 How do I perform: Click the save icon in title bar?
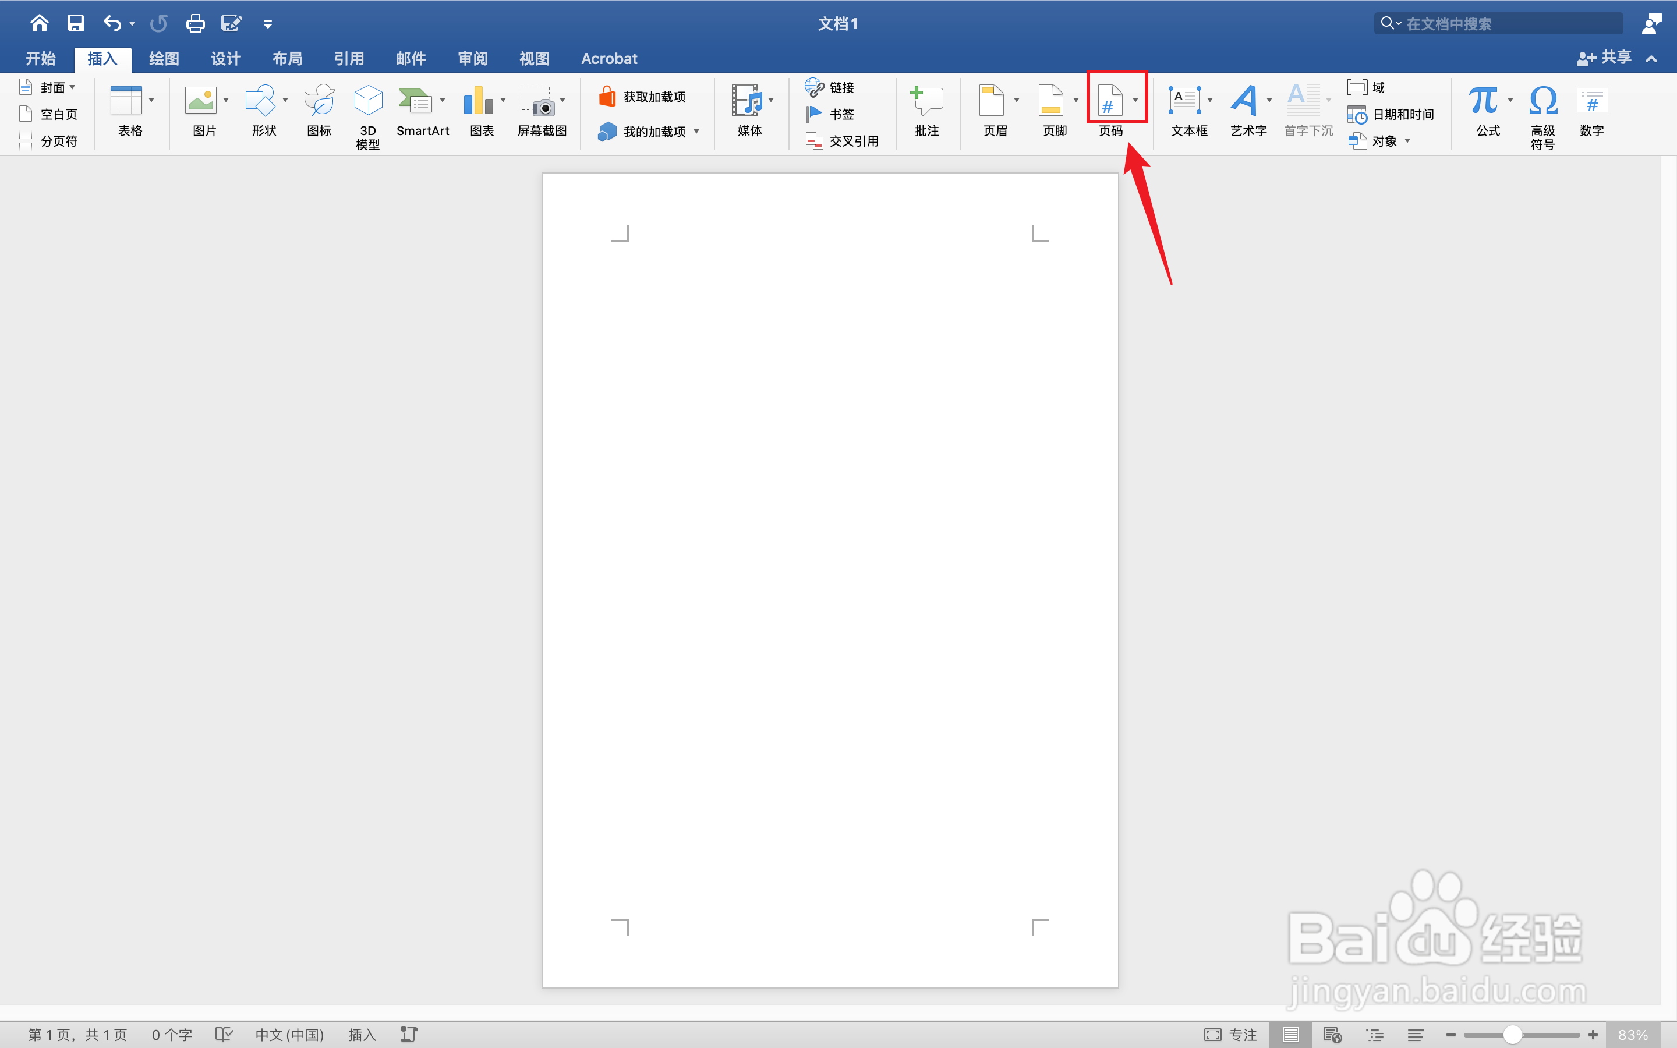(x=76, y=23)
